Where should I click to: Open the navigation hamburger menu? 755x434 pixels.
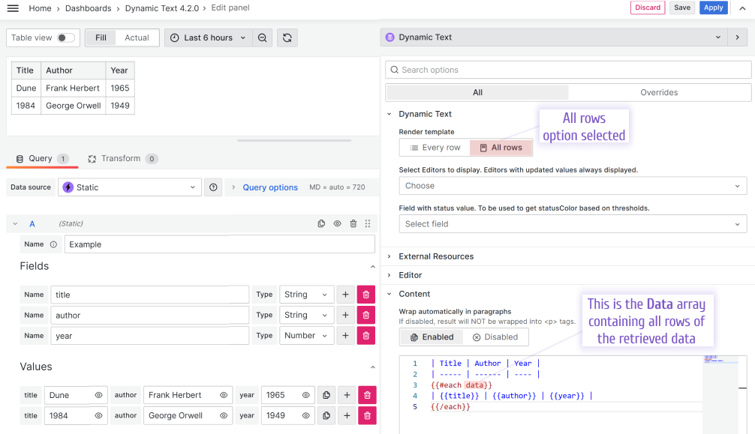(12, 7)
